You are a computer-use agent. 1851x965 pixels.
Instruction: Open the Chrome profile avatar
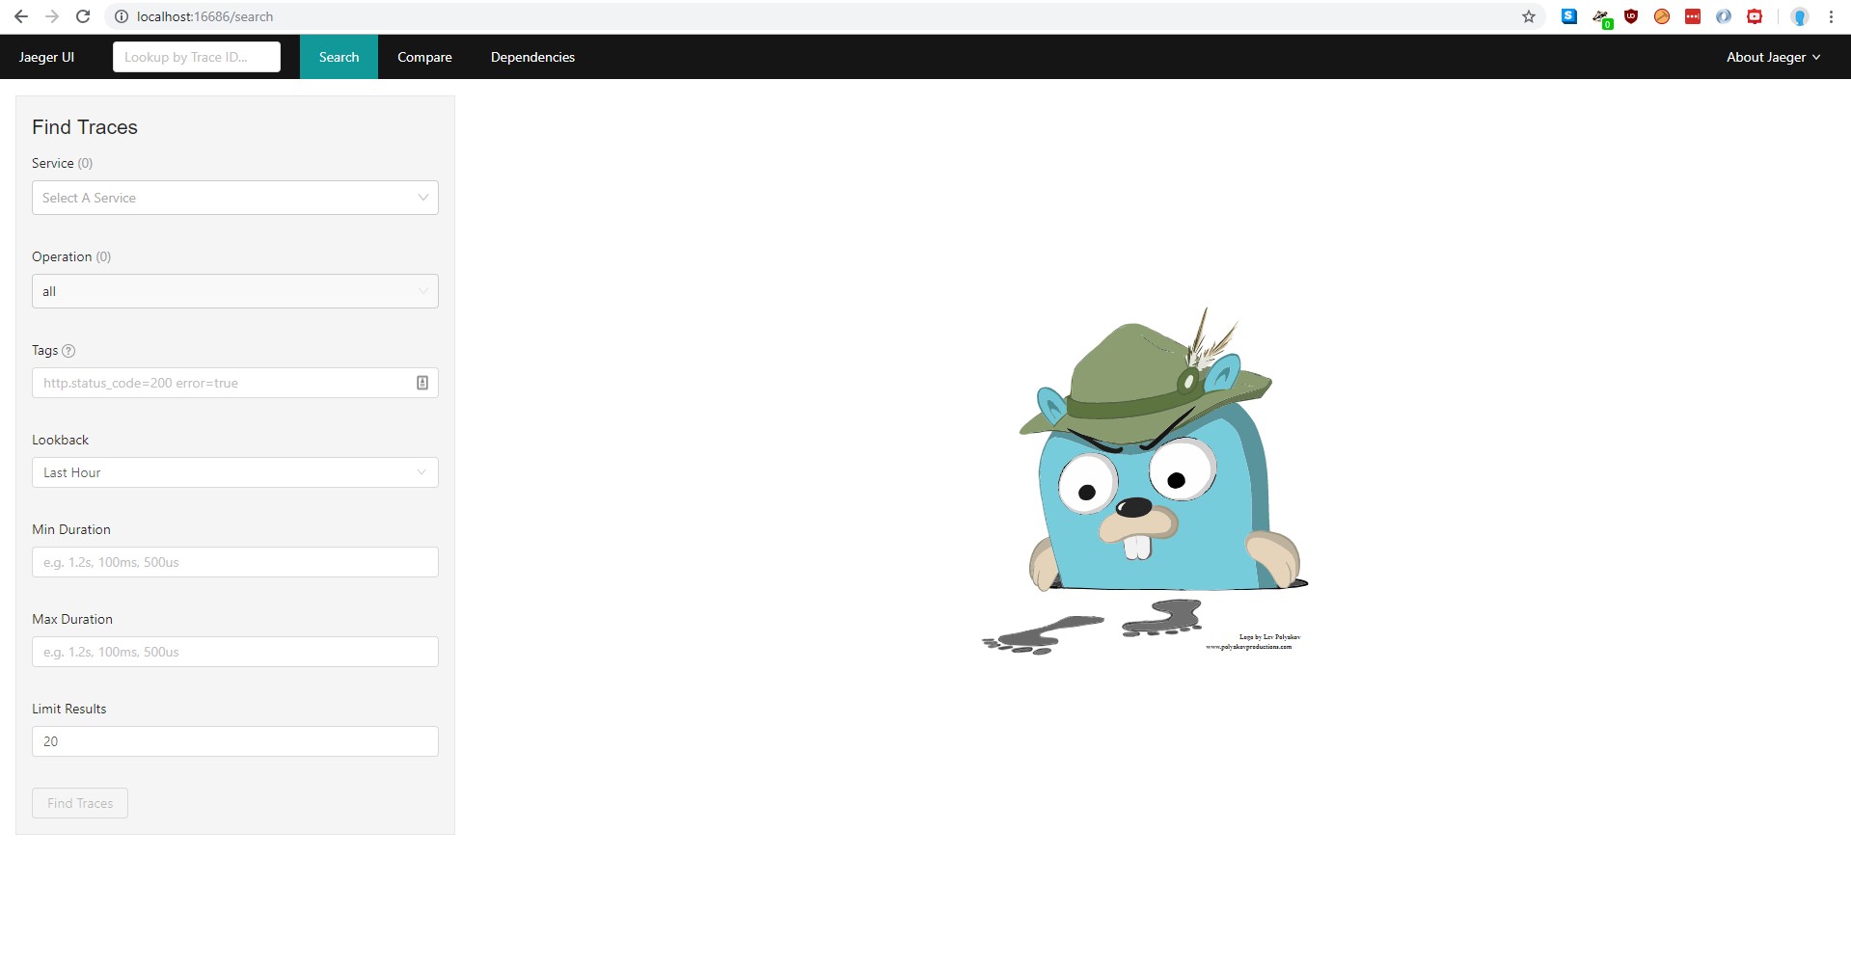pyautogui.click(x=1799, y=16)
